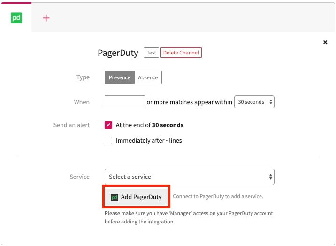Select Presence alert type
Image resolution: width=336 pixels, height=246 pixels.
pos(120,77)
